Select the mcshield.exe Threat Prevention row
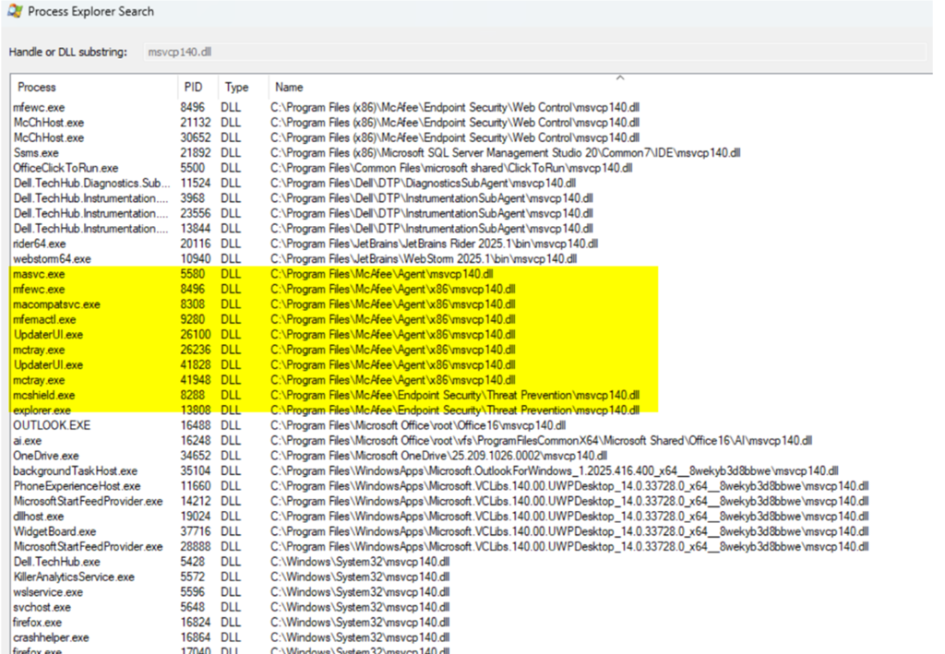The height and width of the screenshot is (654, 945). click(x=42, y=395)
